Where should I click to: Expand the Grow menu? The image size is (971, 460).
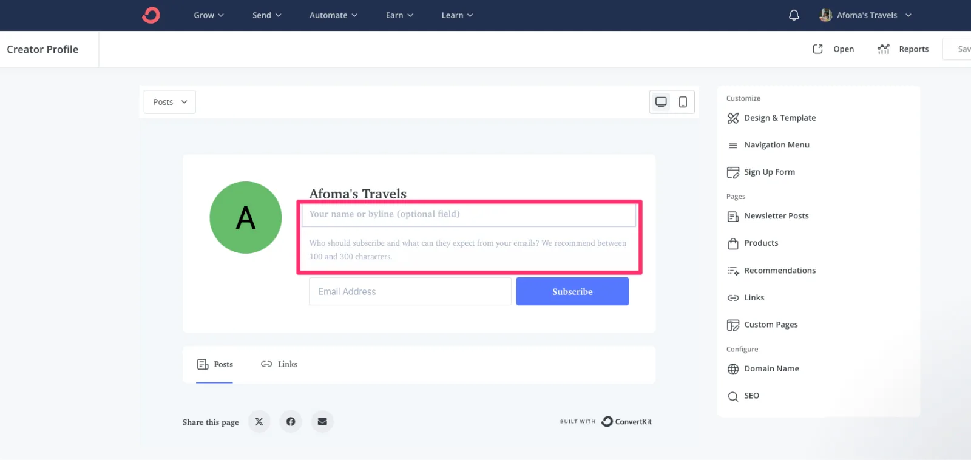coord(208,15)
